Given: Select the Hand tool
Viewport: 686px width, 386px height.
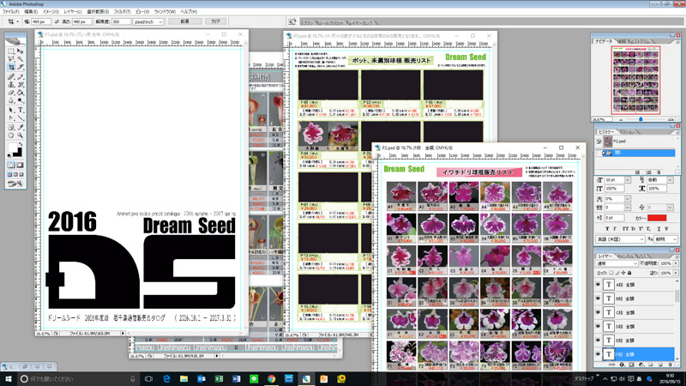Looking at the screenshot, I should pyautogui.click(x=11, y=136).
